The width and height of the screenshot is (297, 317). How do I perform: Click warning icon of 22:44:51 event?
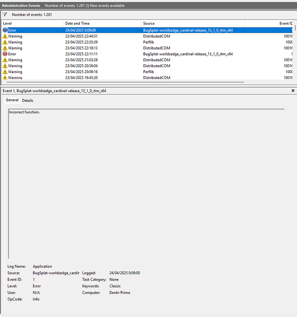(x=5, y=36)
